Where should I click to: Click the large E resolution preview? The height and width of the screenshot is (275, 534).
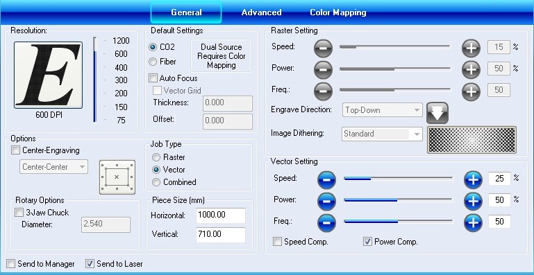(48, 75)
